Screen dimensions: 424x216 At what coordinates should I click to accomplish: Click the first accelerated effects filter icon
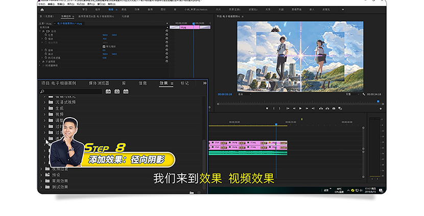pos(108,92)
